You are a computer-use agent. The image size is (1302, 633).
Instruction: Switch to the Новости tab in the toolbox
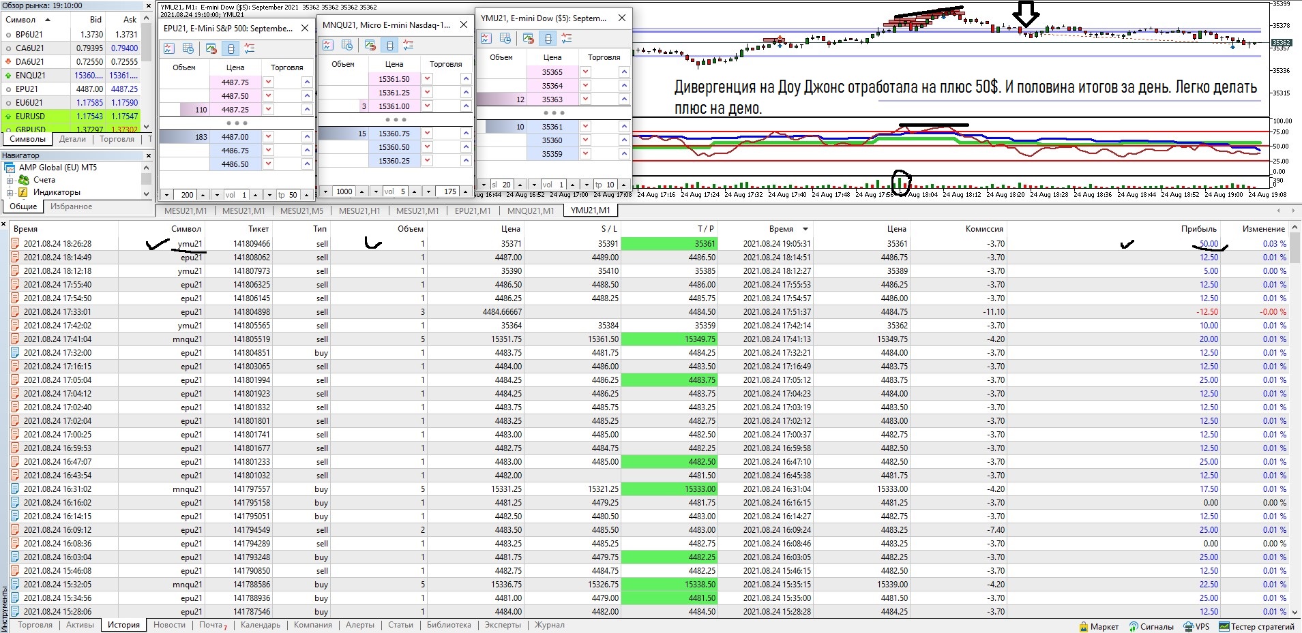(x=169, y=625)
